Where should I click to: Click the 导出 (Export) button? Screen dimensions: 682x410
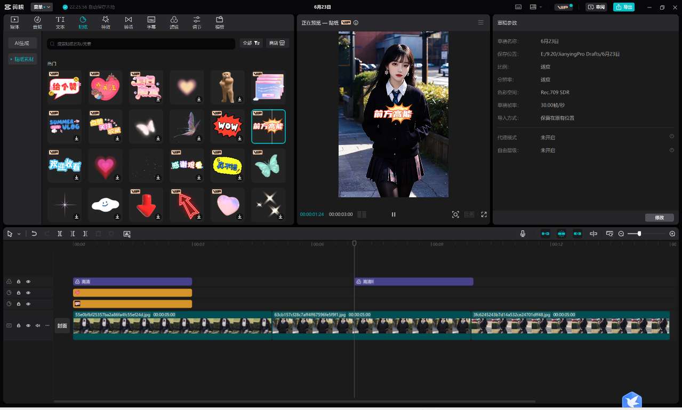pos(624,7)
